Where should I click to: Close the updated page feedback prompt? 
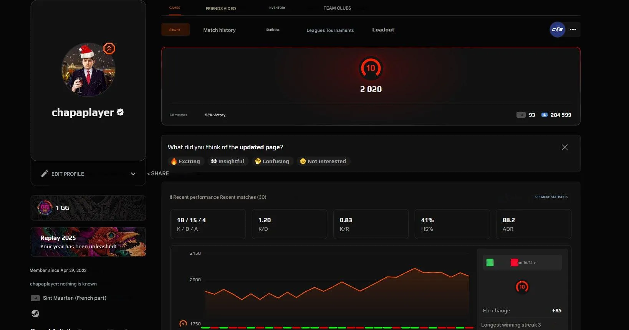(565, 147)
